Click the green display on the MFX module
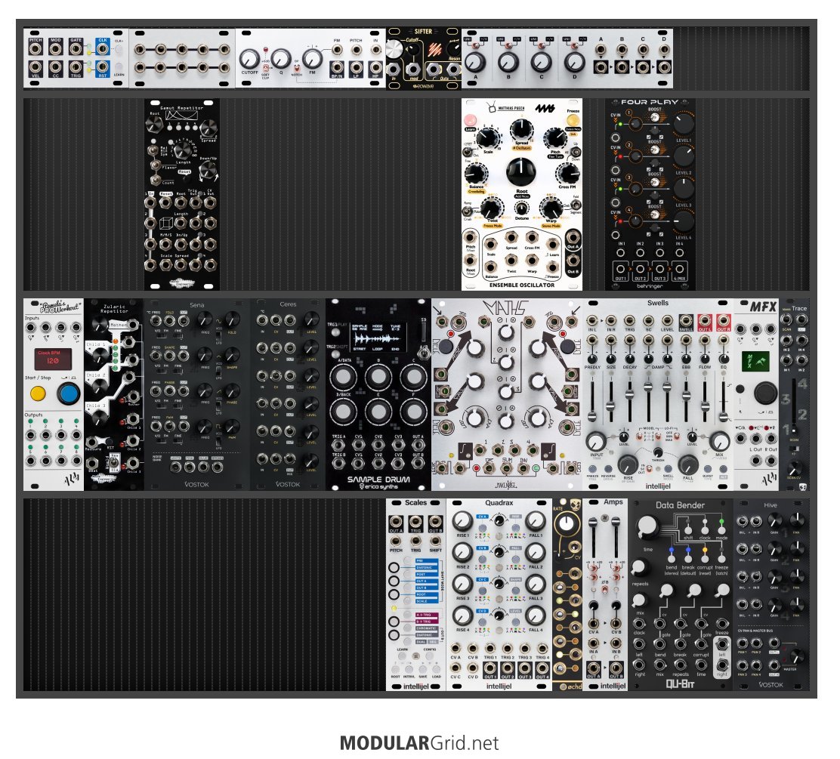 (x=755, y=360)
